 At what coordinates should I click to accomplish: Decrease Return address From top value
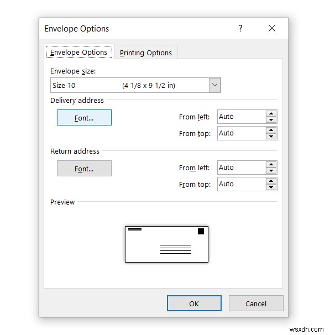pos(271,187)
